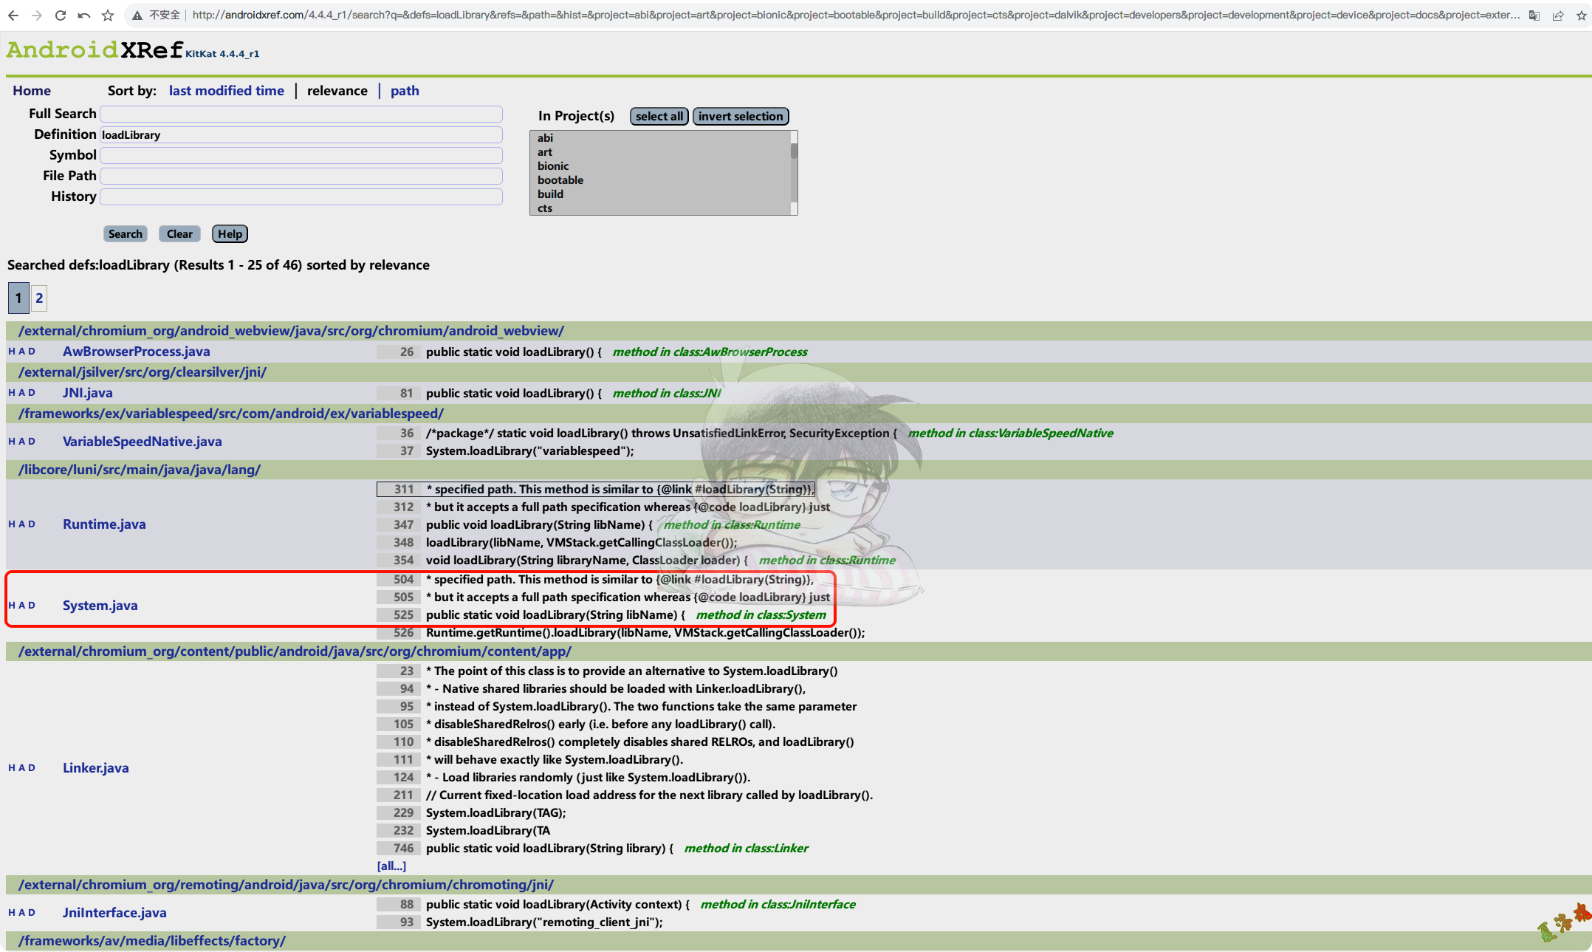Sort results by last modified time
The height and width of the screenshot is (952, 1592).
[226, 91]
